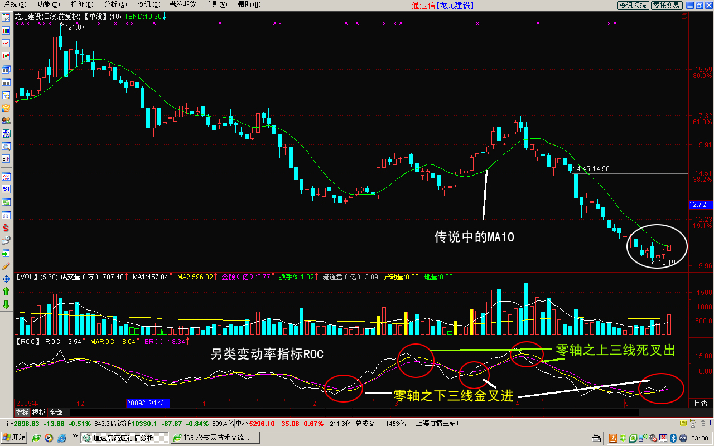Click the 日线 period button
Screen dimensions: 714x446
pos(699,403)
